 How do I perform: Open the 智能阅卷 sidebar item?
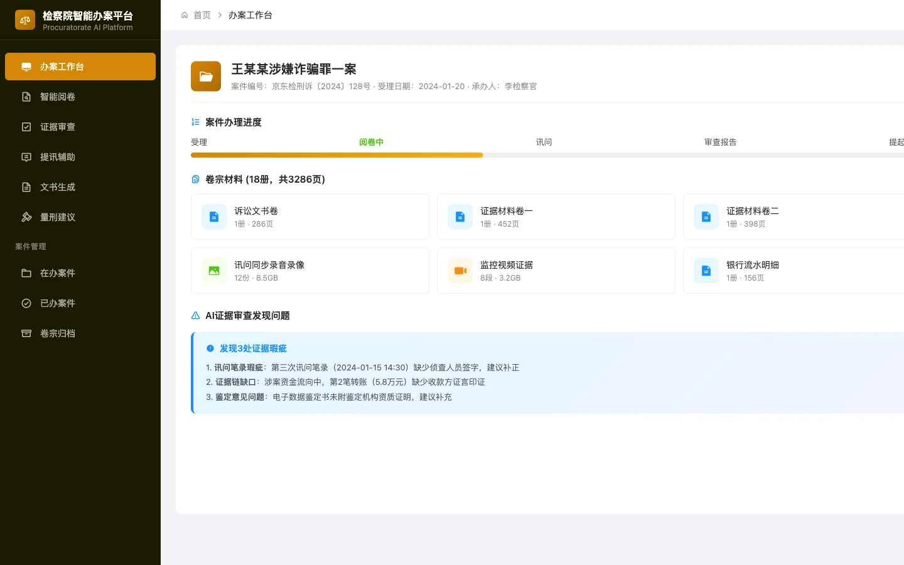[80, 97]
